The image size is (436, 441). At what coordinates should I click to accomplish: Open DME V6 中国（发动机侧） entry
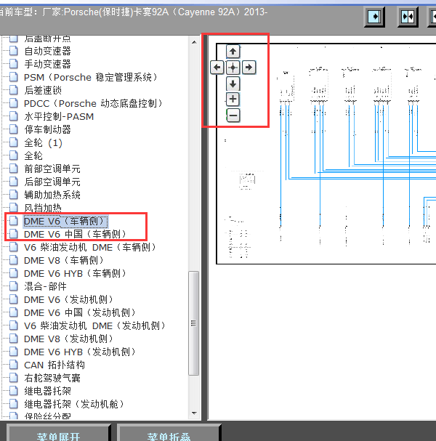(x=80, y=312)
